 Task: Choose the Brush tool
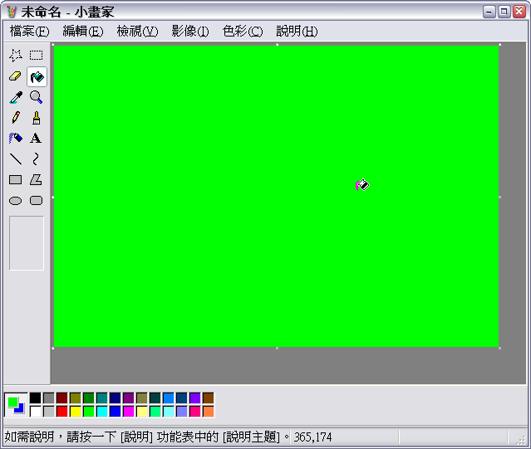pos(37,118)
